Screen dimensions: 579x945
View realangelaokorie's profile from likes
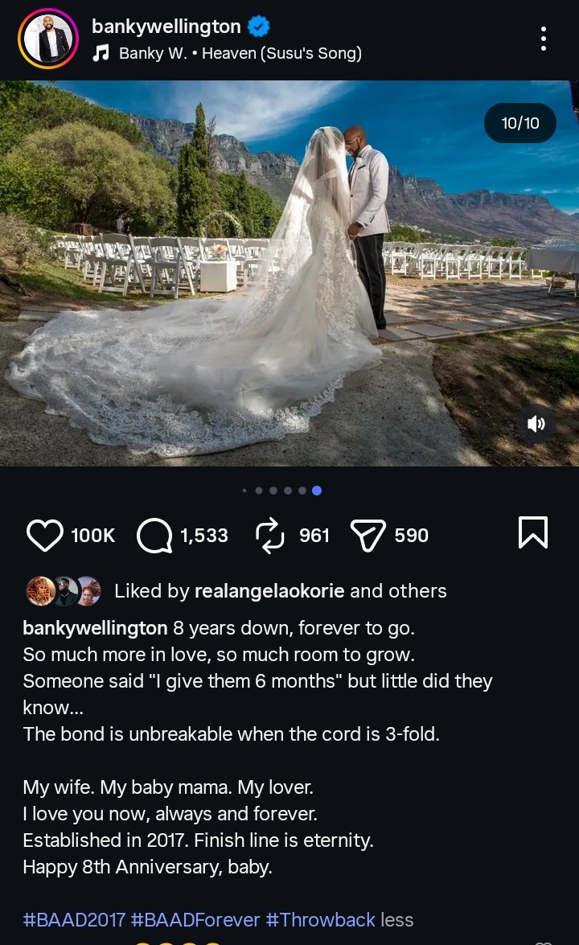[x=269, y=590]
